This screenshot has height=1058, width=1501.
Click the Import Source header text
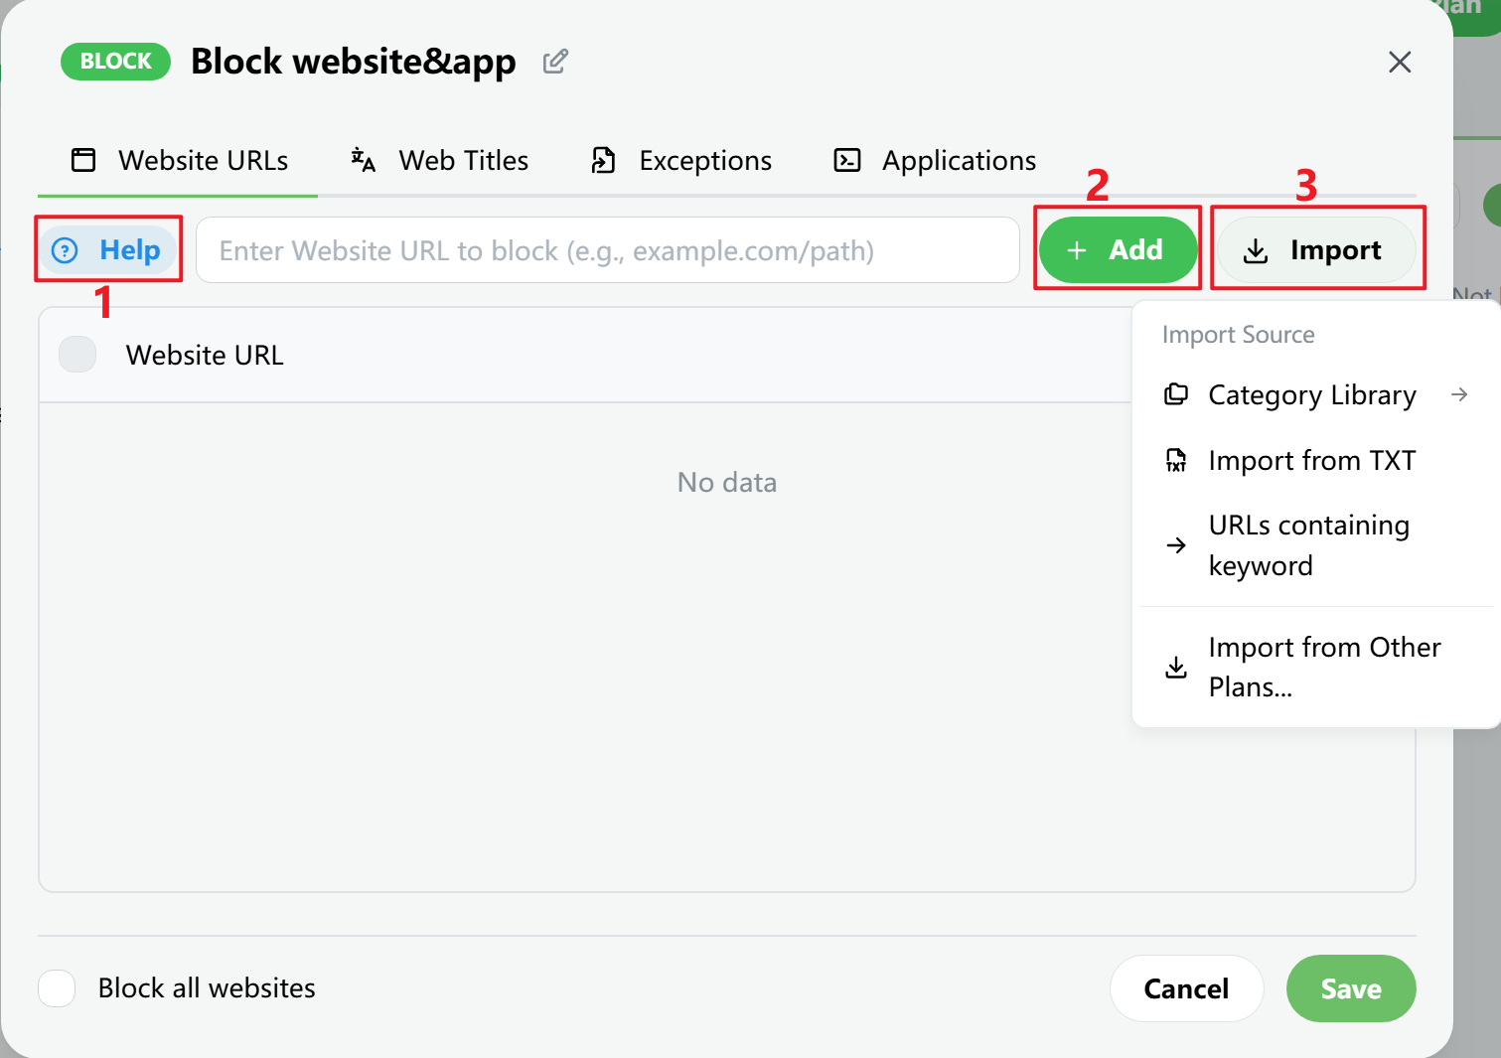[1239, 335]
